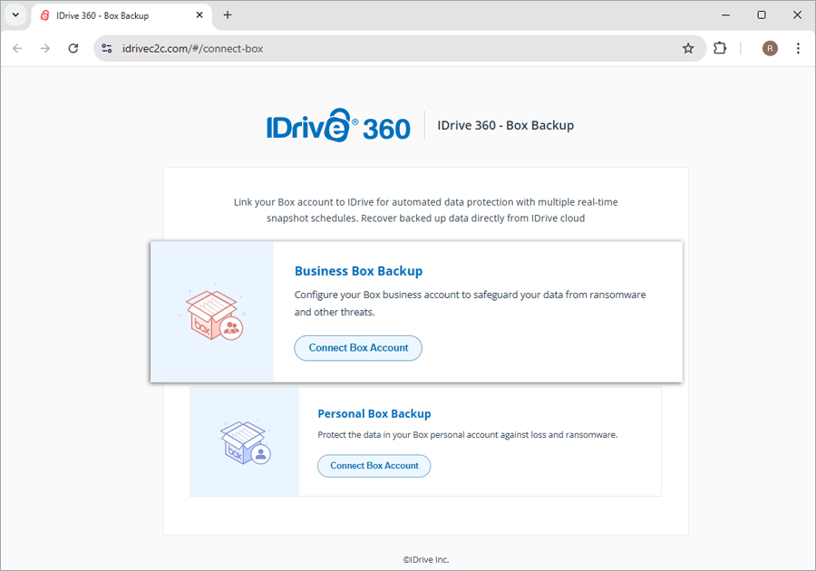The height and width of the screenshot is (571, 816).
Task: Open the Chrome three-dot menu
Action: [x=798, y=48]
